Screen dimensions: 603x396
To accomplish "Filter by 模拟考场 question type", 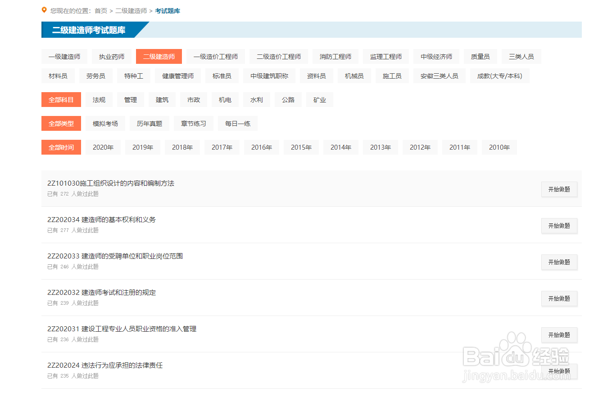I will tap(105, 123).
